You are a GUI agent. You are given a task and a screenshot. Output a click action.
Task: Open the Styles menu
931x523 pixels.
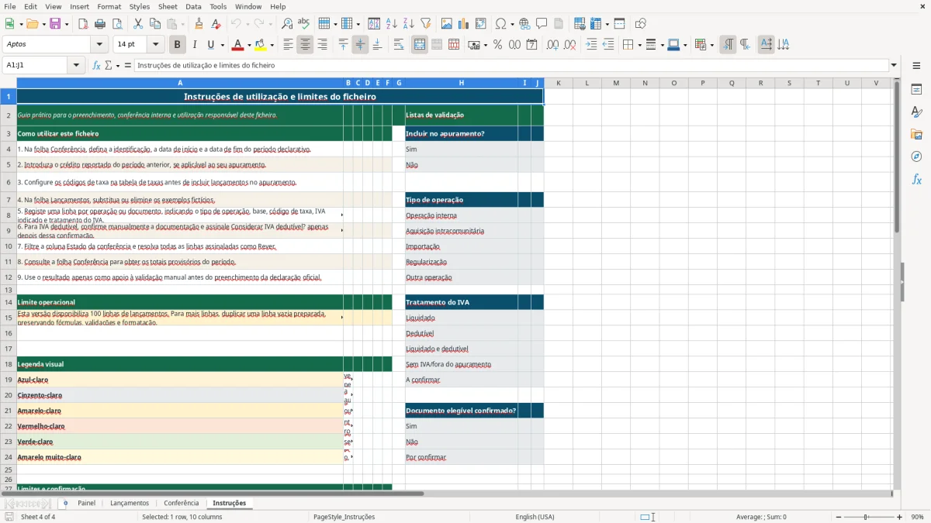click(140, 6)
